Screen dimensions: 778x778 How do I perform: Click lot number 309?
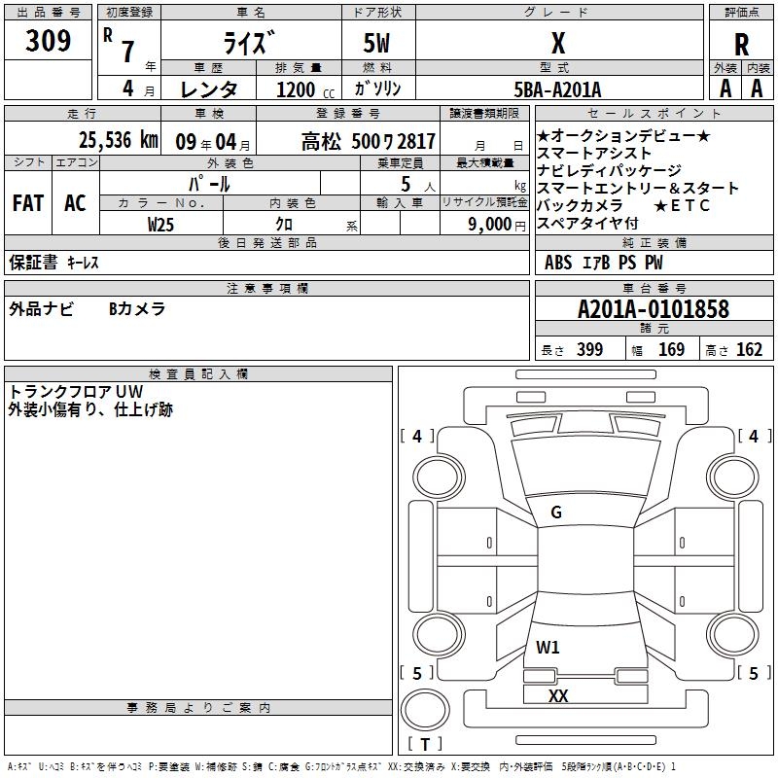(x=48, y=41)
